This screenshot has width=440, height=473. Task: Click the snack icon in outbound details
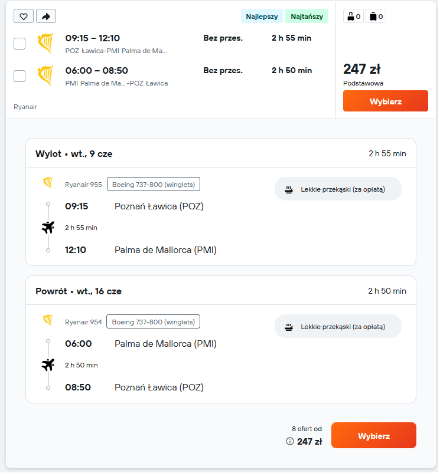click(289, 189)
